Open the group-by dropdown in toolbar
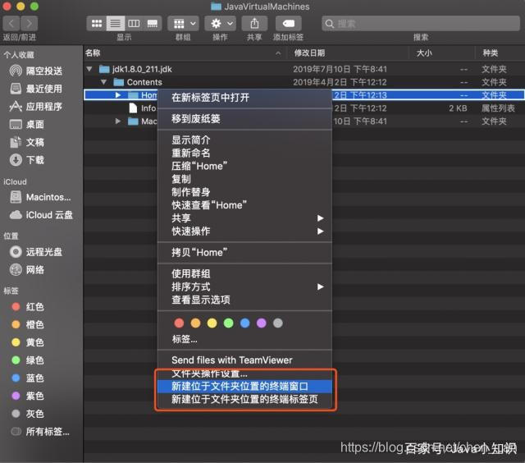Viewport: 525px width, 463px height. tap(184, 24)
